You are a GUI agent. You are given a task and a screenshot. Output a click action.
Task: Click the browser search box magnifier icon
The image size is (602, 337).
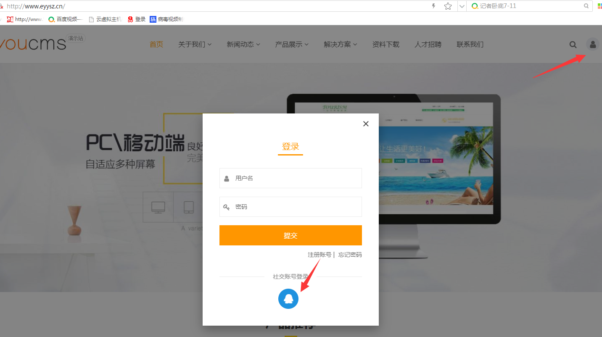tap(586, 6)
